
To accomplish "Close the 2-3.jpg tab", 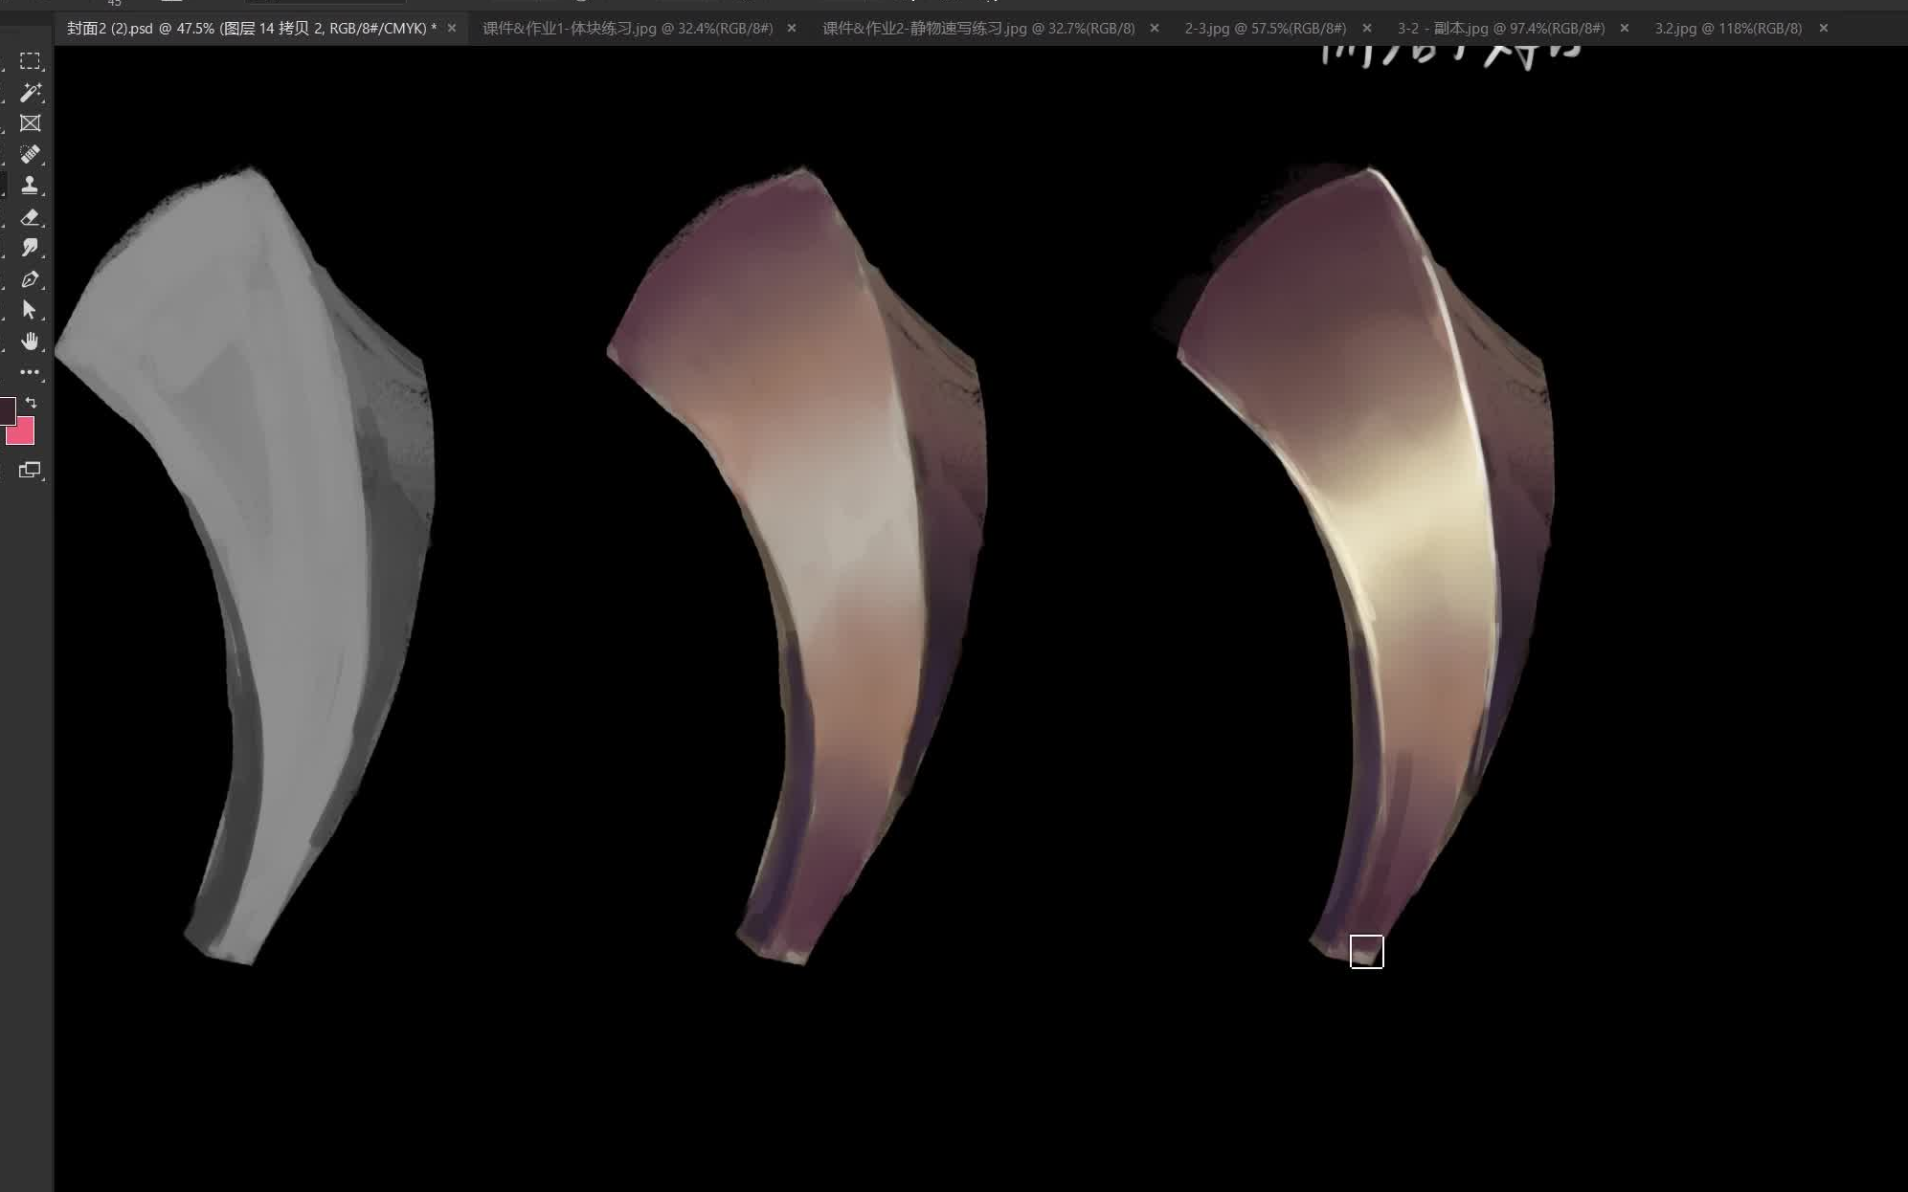I will pyautogui.click(x=1367, y=29).
